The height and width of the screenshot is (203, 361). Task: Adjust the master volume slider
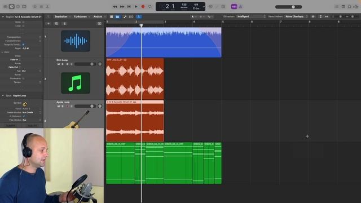point(288,7)
